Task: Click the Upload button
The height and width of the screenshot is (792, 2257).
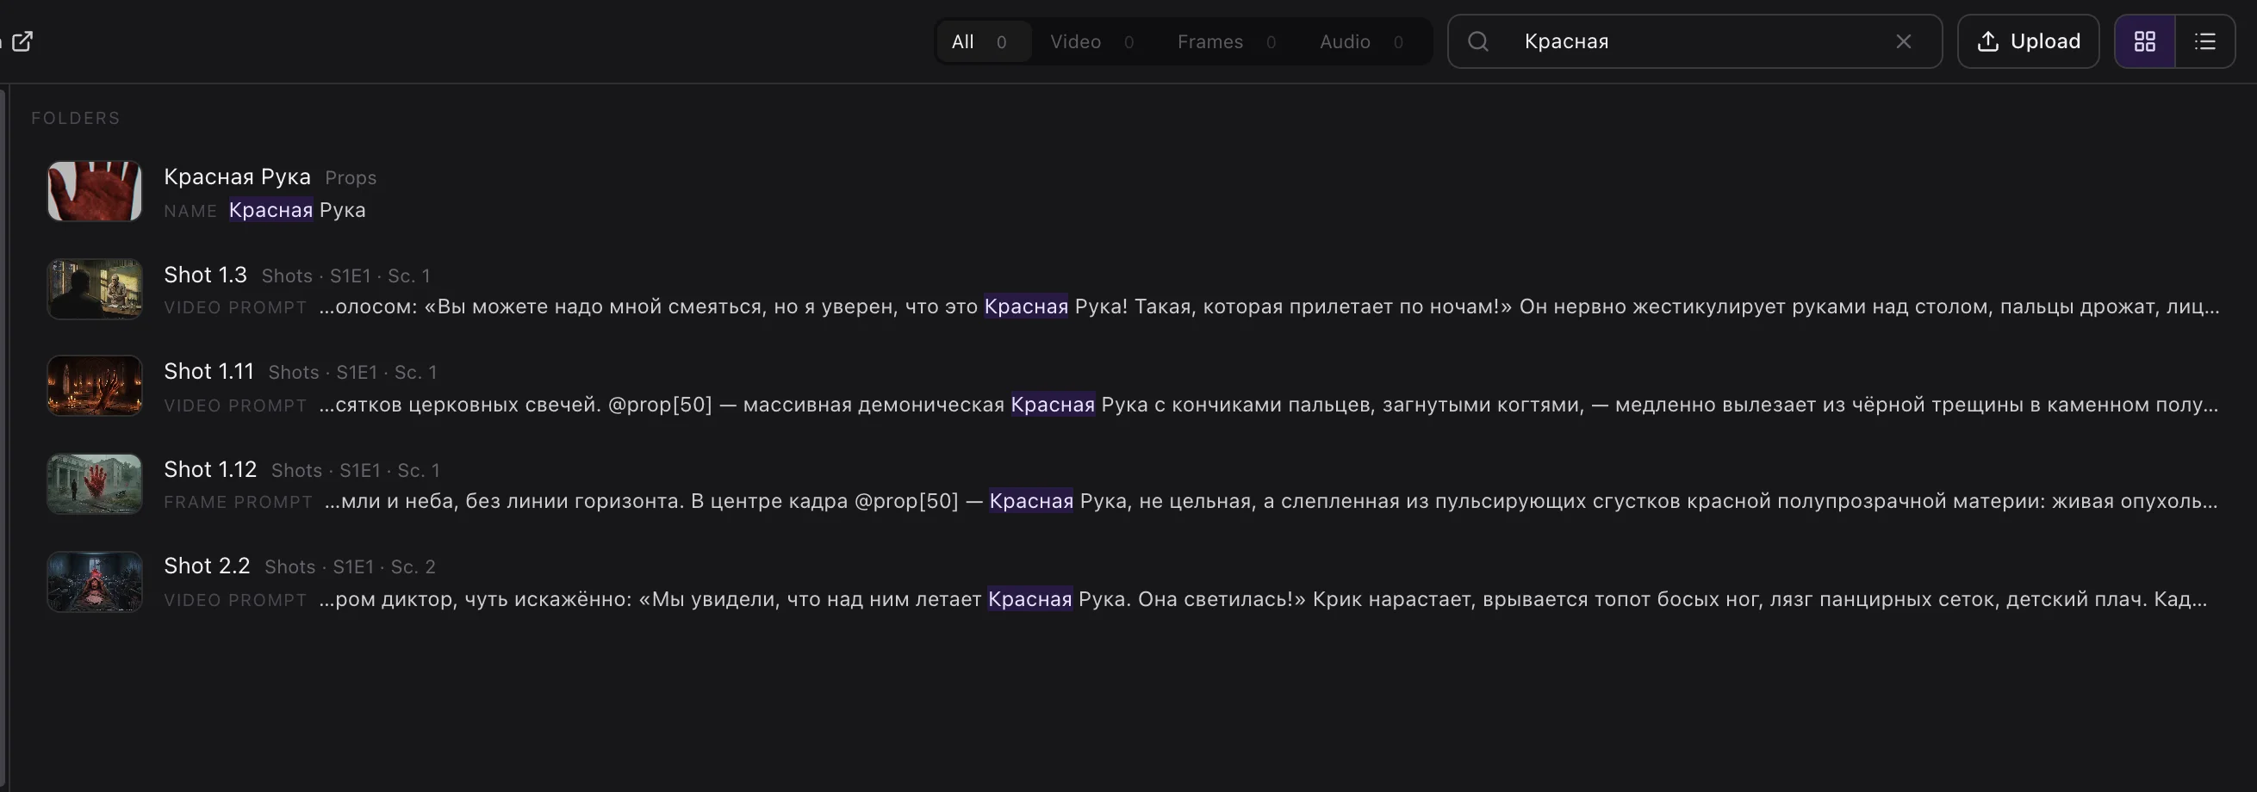Action: pos(2028,41)
